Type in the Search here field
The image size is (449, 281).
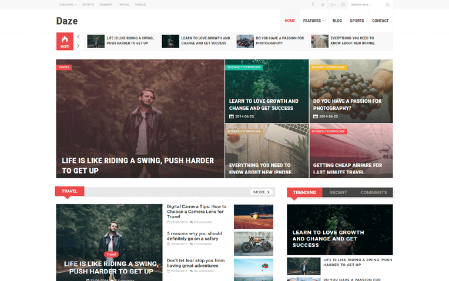click(364, 5)
